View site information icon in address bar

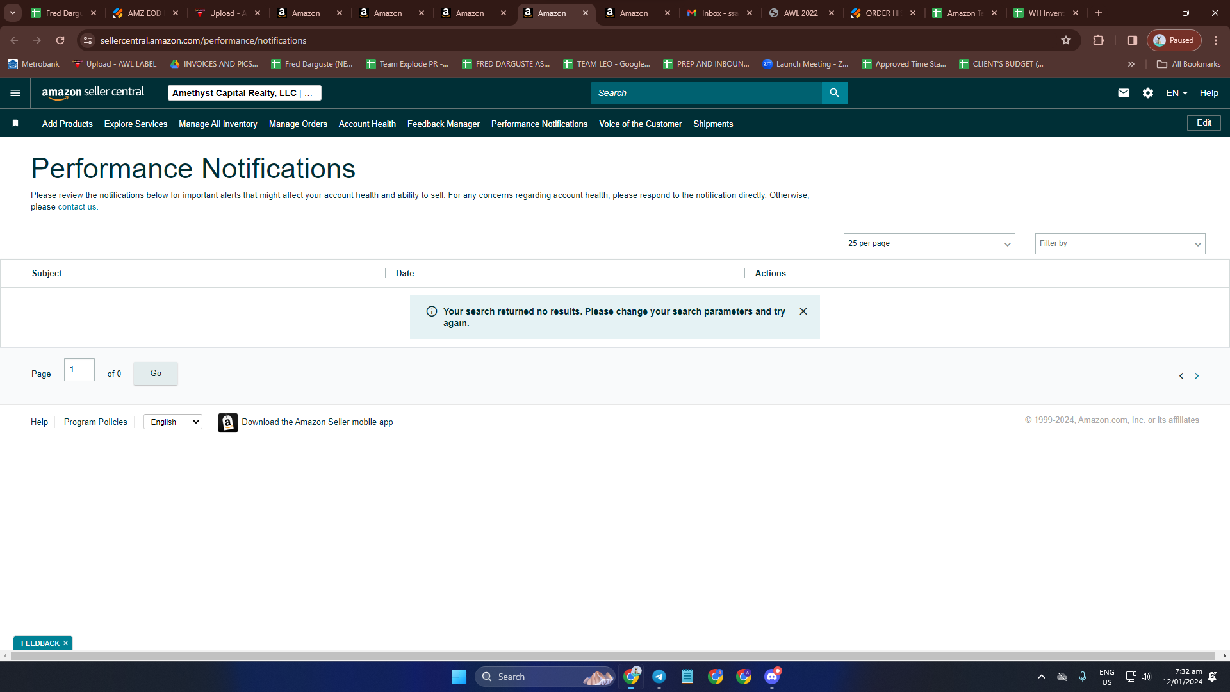click(x=88, y=40)
